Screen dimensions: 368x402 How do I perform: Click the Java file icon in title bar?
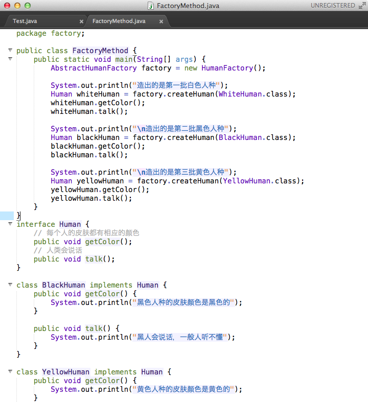(151, 6)
